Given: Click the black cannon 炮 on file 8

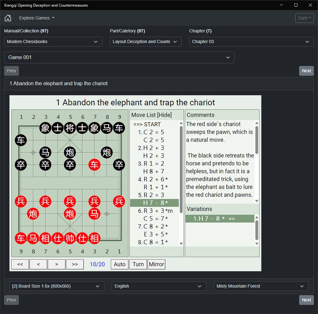Looking at the screenshot, I should pyautogui.click(x=107, y=152).
